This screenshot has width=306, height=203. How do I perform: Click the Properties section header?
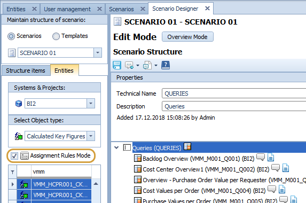tap(208, 77)
